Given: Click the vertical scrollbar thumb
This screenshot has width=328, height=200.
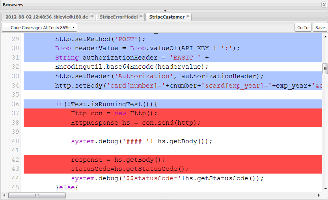Looking at the screenshot, I should coord(325,69).
